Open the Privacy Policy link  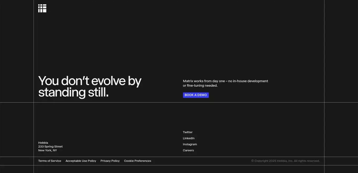pos(110,161)
